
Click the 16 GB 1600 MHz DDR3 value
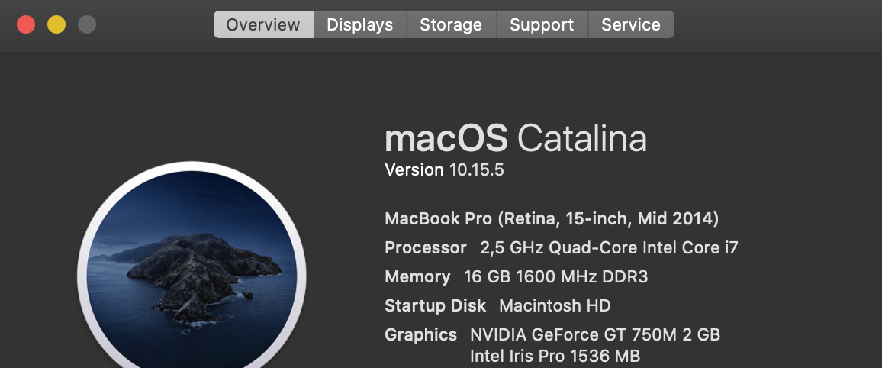(x=555, y=277)
